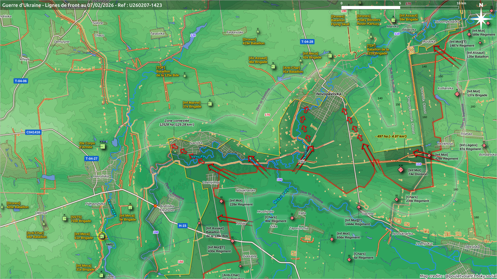Select the yellow-circled 61e Brigade icon
497x279 pixels.
point(102,236)
